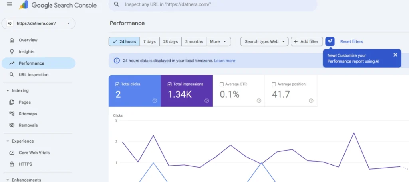Click the Core Web Vitals gauge icon
This screenshot has height=182, width=409.
(x=12, y=153)
